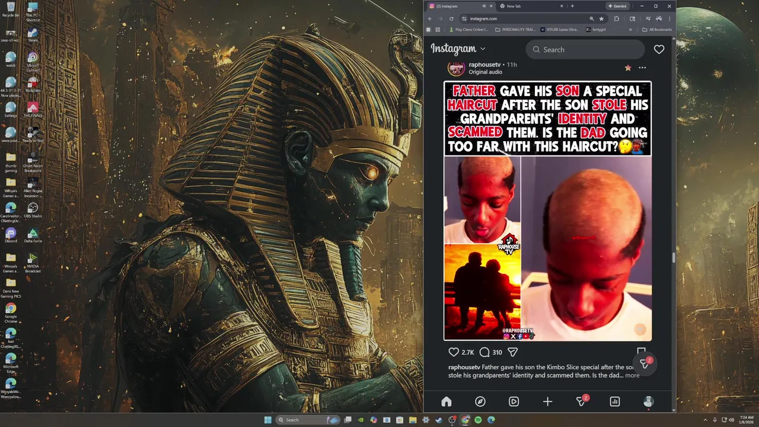Open Instagram Explore compass icon
This screenshot has height=427, width=759.
(480, 401)
